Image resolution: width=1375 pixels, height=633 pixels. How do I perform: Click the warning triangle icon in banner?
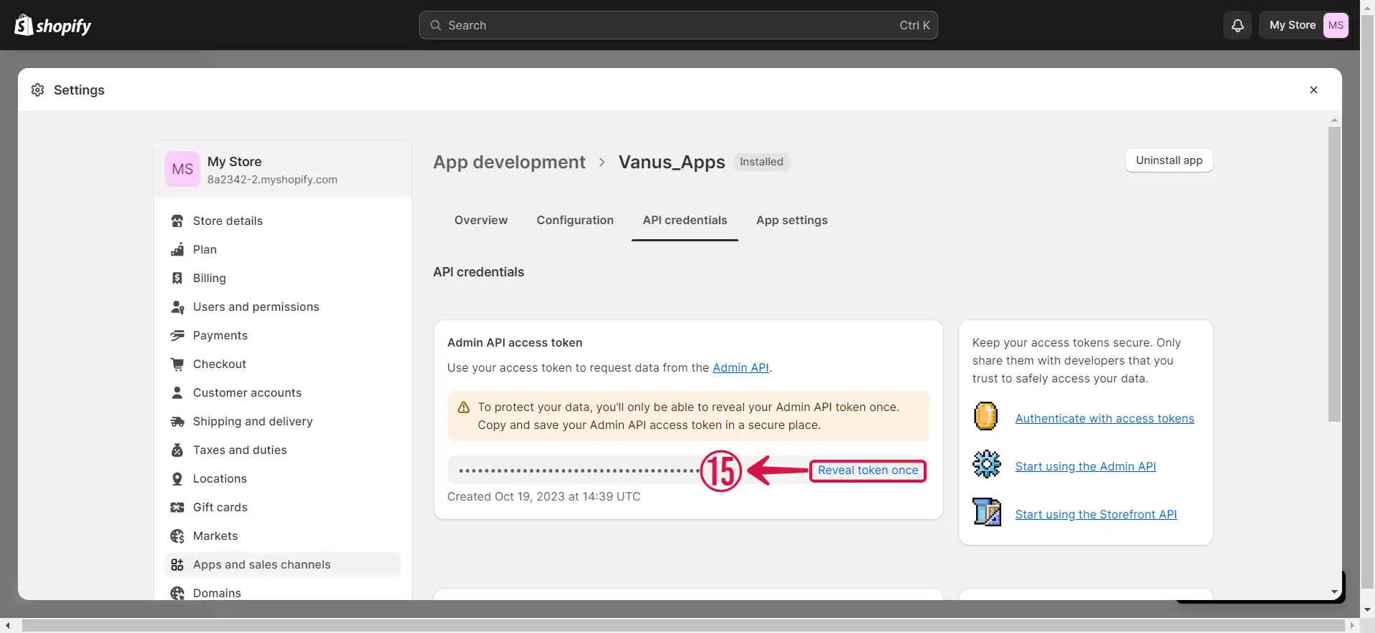coord(463,407)
